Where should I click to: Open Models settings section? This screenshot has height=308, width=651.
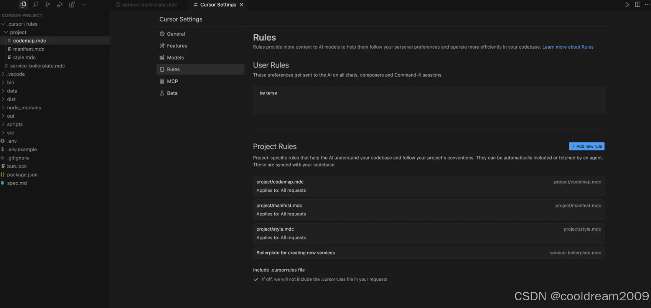[x=200, y=58]
